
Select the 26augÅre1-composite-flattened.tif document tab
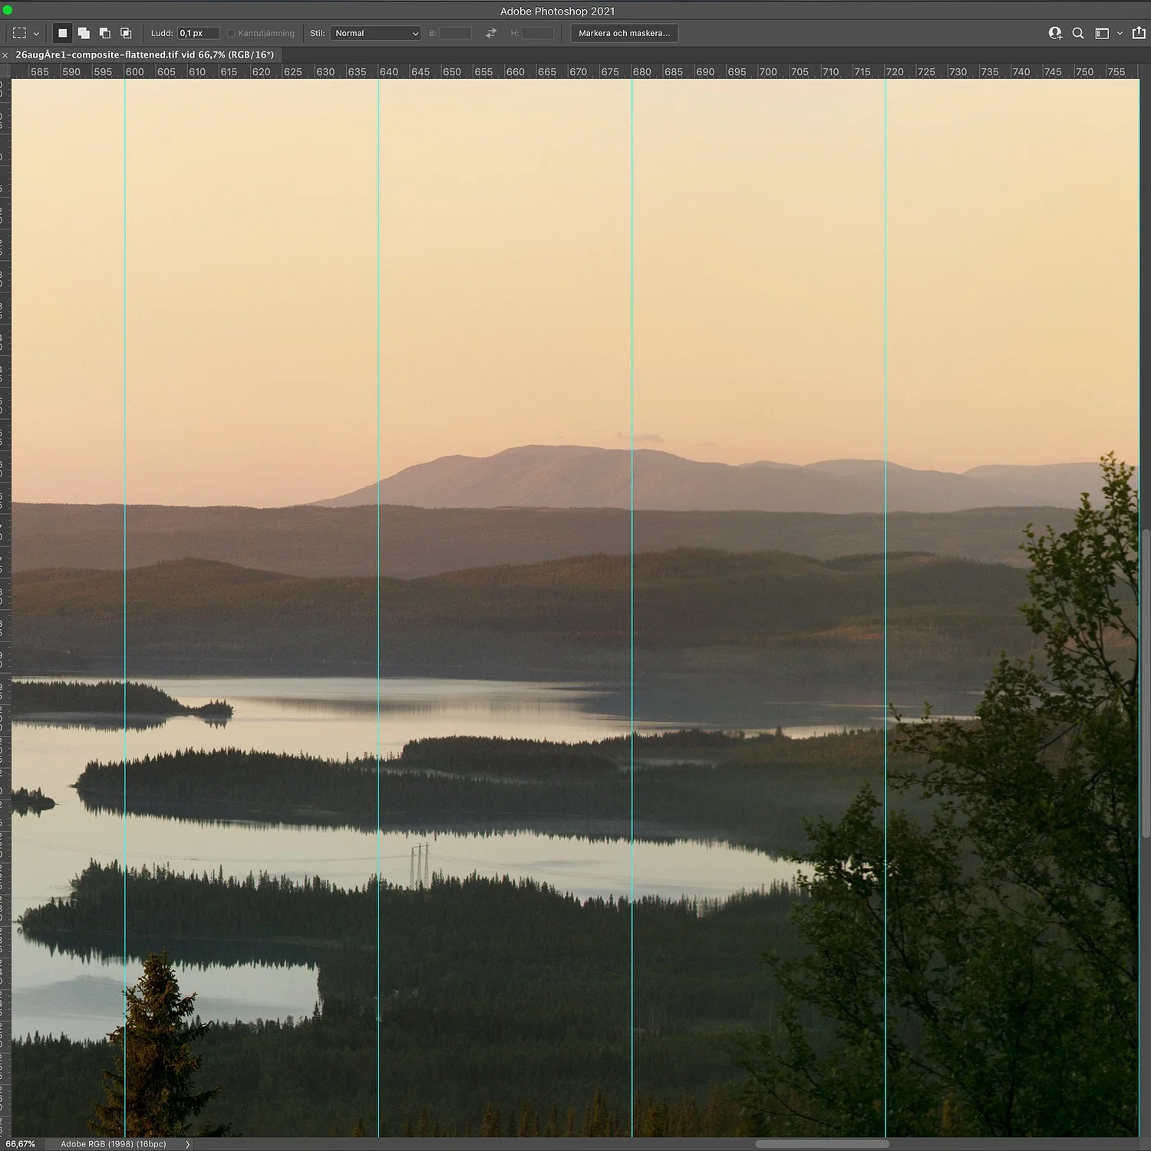144,54
